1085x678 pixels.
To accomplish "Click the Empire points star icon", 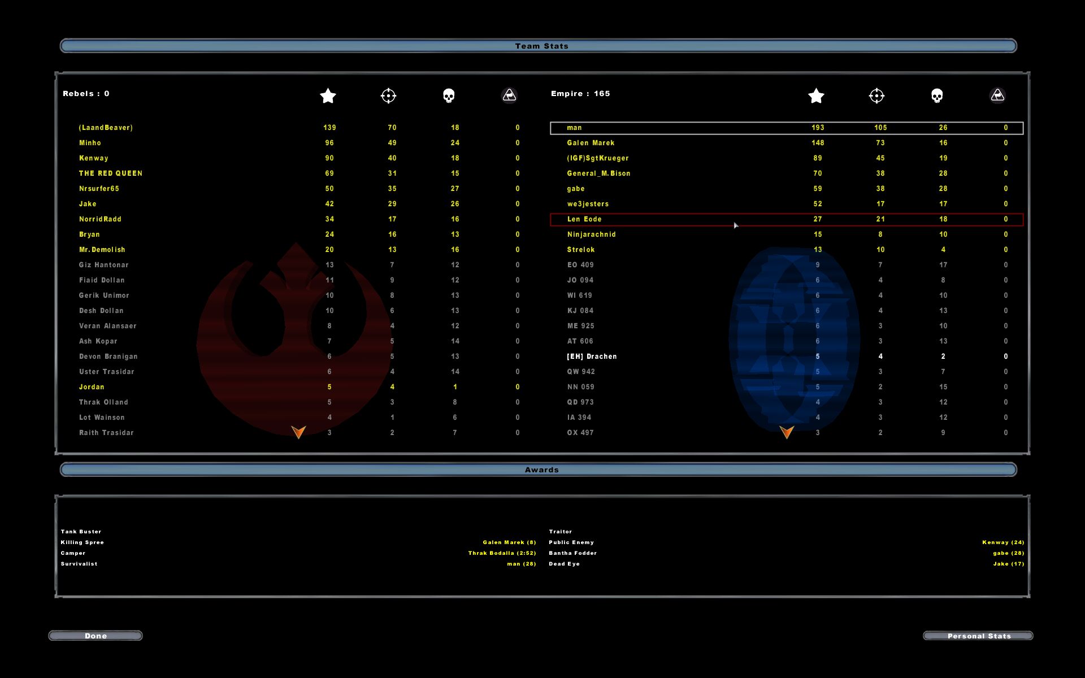I will 816,95.
